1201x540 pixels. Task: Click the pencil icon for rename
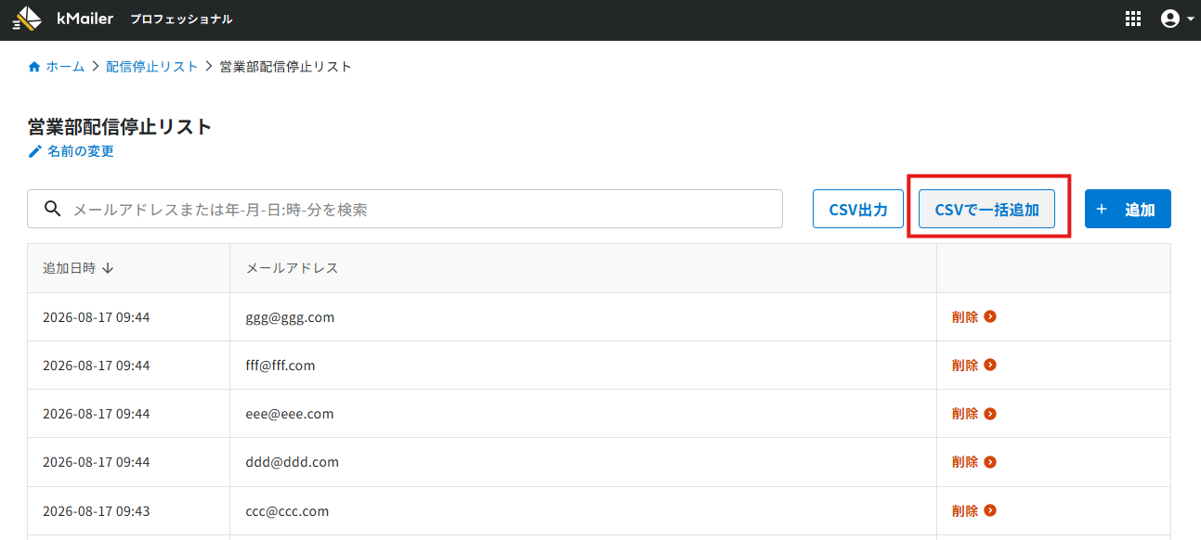pyautogui.click(x=35, y=151)
